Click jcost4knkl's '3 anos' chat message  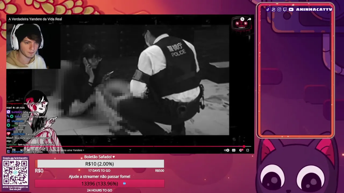(20, 134)
